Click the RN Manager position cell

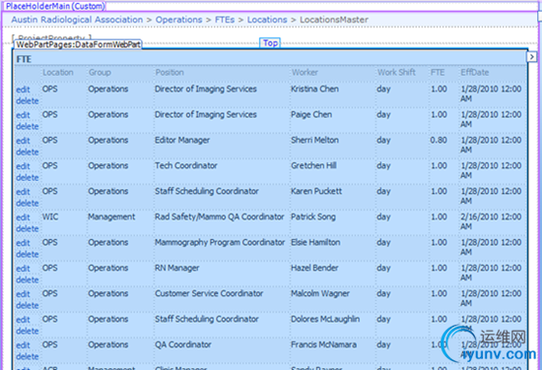177,268
